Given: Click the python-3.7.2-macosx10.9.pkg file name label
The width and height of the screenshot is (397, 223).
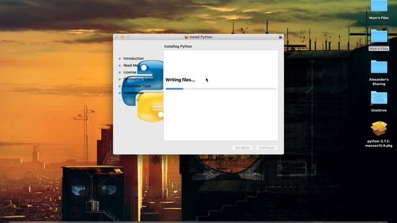Looking at the screenshot, I should point(379,143).
